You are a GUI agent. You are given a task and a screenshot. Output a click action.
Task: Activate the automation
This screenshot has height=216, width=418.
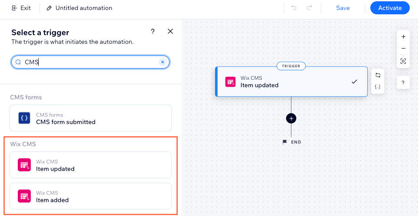coord(390,8)
